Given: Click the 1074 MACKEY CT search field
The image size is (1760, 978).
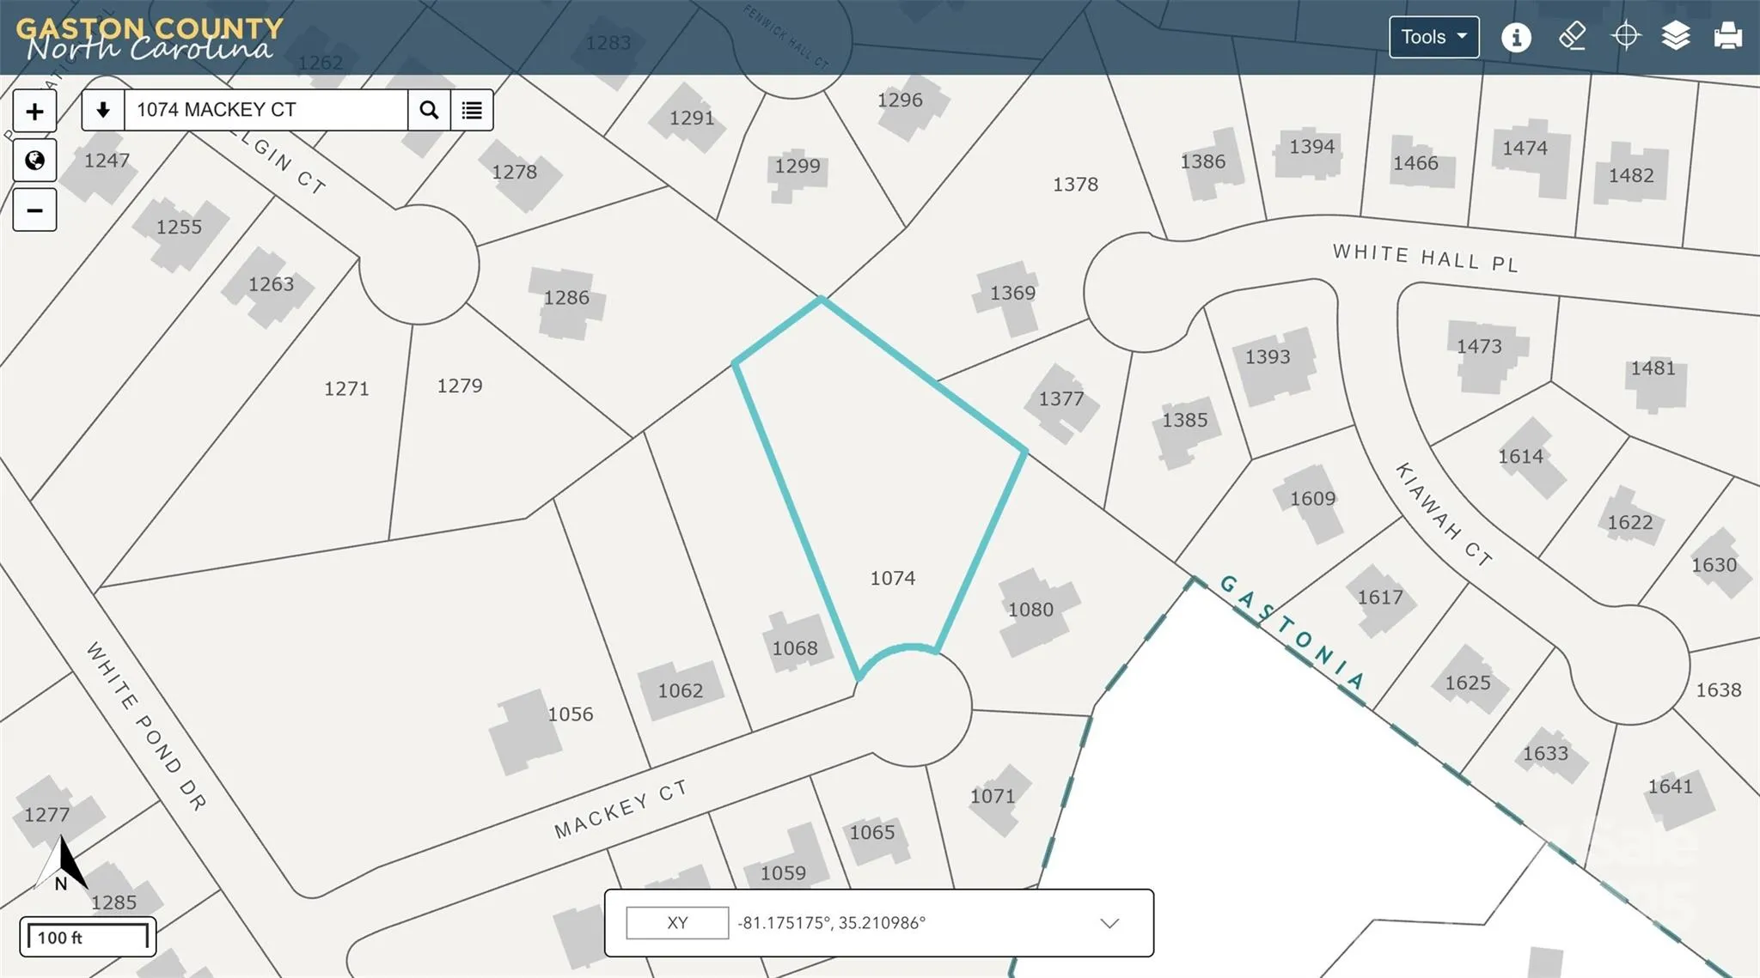Looking at the screenshot, I should click(266, 110).
